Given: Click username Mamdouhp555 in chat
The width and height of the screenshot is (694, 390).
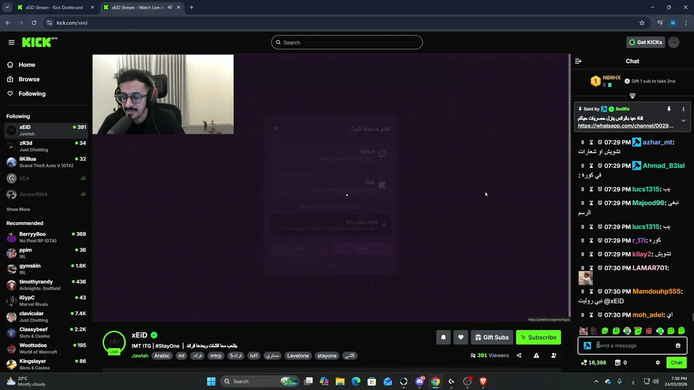Looking at the screenshot, I should tap(656, 291).
